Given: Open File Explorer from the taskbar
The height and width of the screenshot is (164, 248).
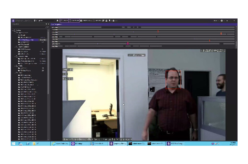Looking at the screenshot, I should (34, 143).
